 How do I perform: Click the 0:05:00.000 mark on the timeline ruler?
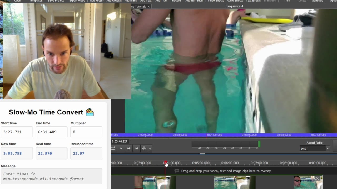[201, 163]
